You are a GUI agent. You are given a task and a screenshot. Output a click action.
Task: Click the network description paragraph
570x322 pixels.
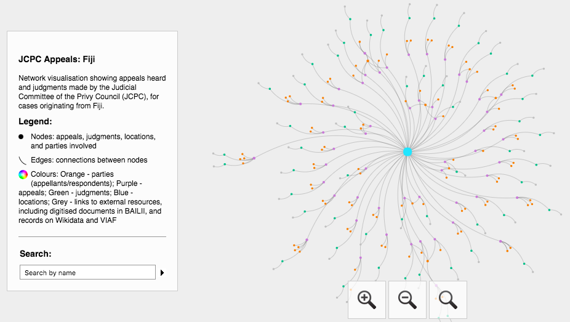coord(92,92)
